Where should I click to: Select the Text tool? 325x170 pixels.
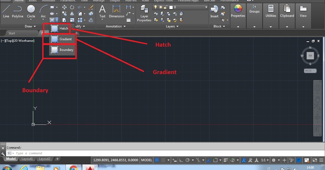(x=102, y=11)
